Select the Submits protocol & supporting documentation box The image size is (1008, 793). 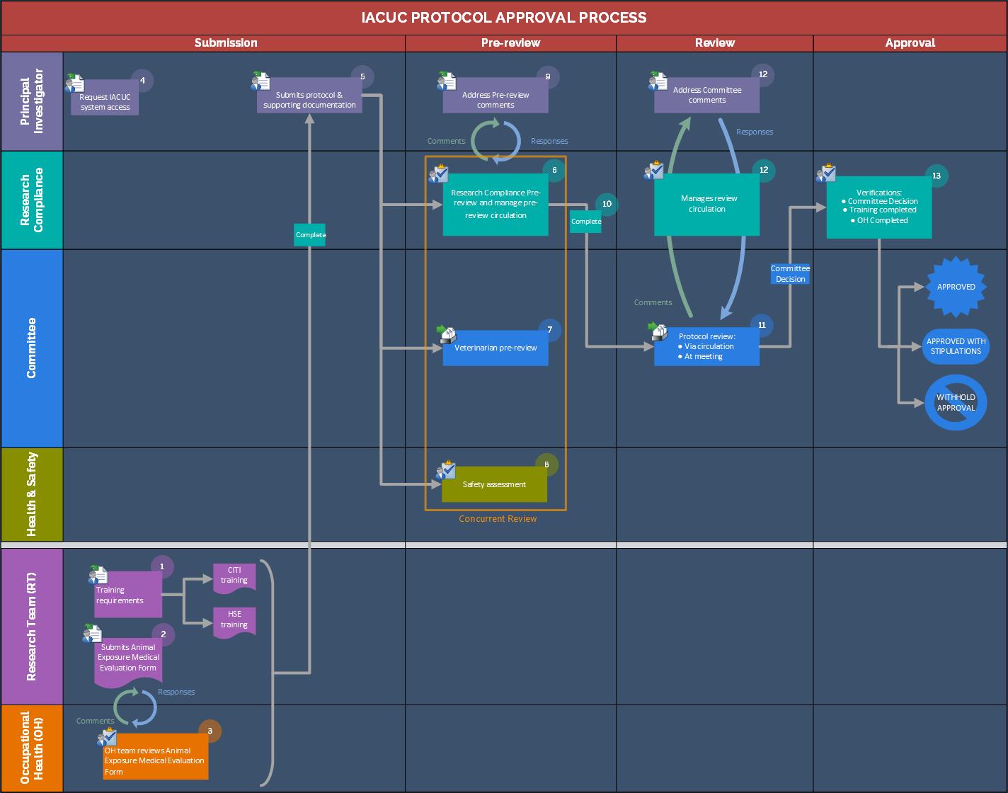[x=309, y=100]
